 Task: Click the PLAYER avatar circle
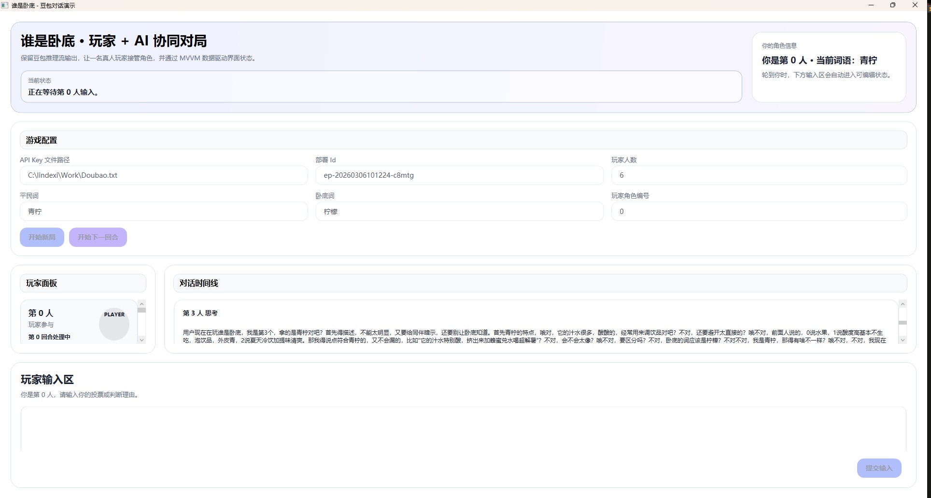(114, 325)
